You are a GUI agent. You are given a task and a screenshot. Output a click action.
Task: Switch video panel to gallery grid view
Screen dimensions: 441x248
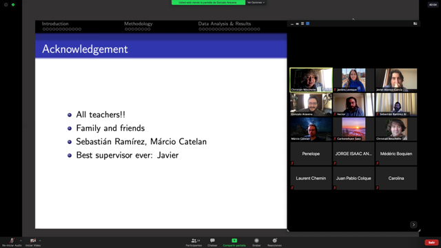(x=308, y=23)
